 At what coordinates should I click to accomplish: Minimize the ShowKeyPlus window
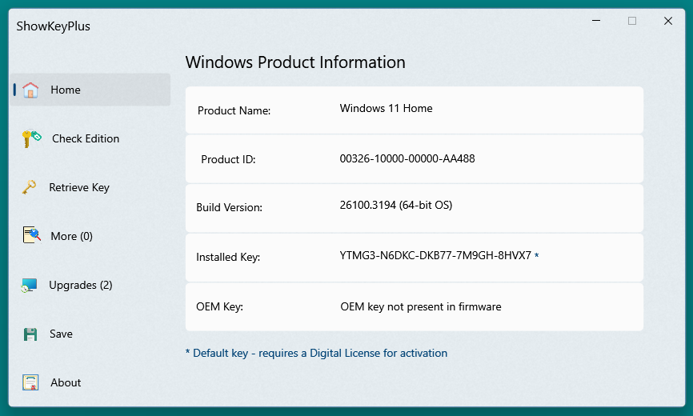(x=596, y=21)
